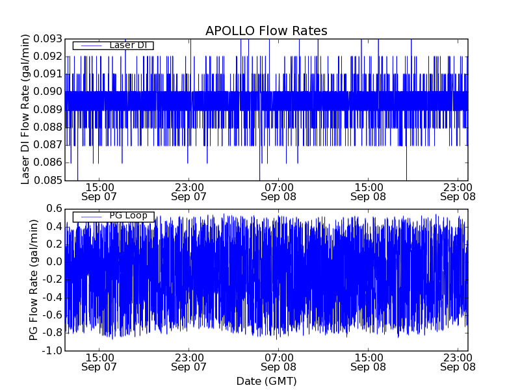Screen dimensions: 520x390
Task: Click the 0.085 tick label
Action: point(47,181)
